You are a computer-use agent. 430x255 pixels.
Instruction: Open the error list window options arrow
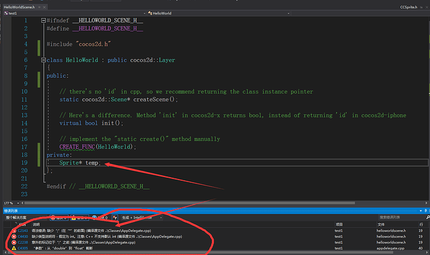pos(421,211)
